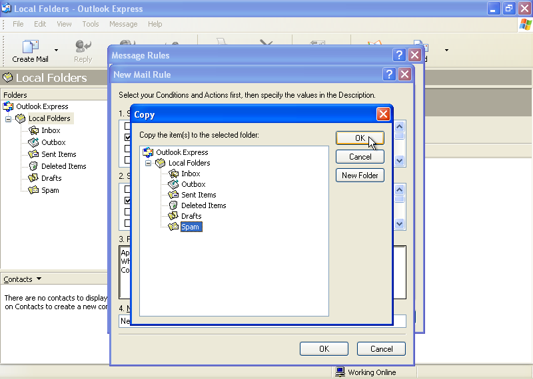Open Create Mail dropdown arrow
Viewport: 533px width, 379px height.
[56, 51]
